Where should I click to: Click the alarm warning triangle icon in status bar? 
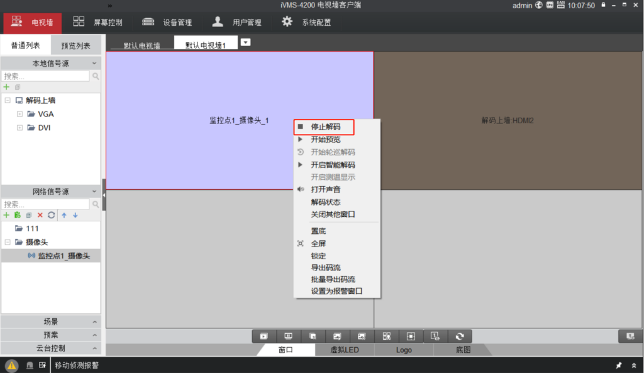click(12, 365)
